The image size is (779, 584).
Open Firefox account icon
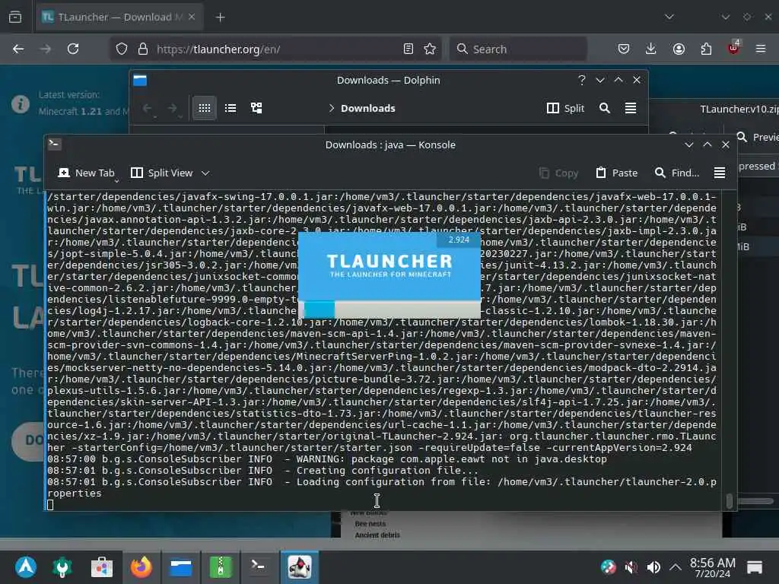click(679, 49)
